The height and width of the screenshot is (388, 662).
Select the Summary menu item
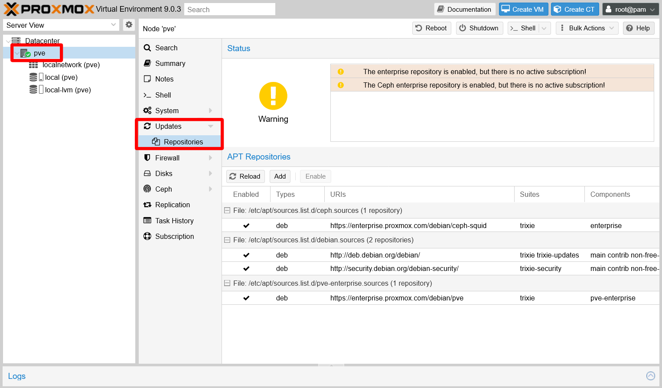point(169,63)
